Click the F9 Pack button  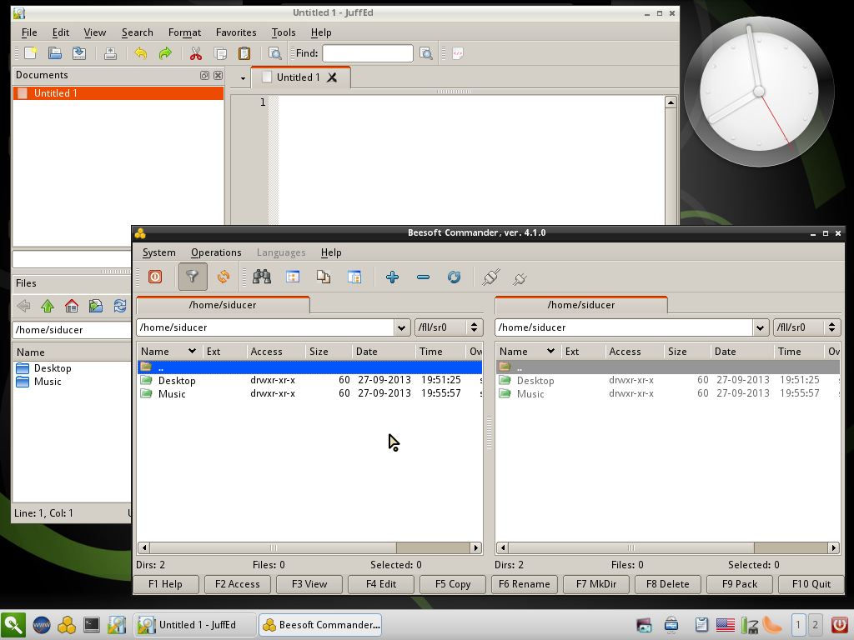click(740, 584)
